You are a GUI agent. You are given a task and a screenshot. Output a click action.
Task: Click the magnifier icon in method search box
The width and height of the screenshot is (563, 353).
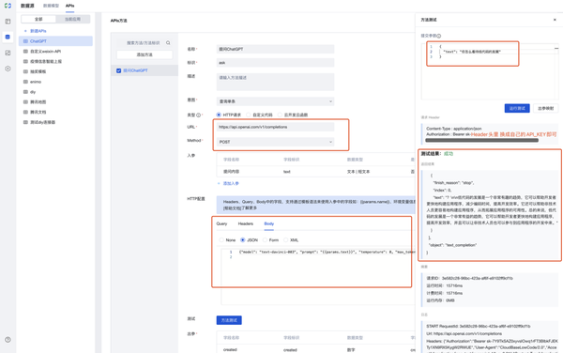(168, 43)
